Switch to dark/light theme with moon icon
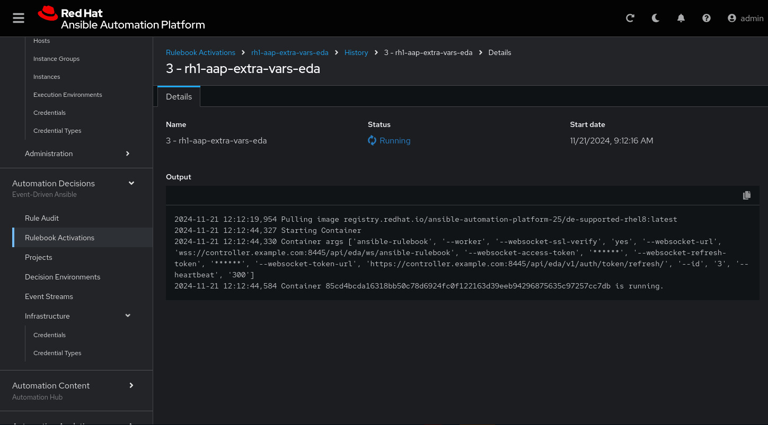The width and height of the screenshot is (768, 425). (x=656, y=18)
